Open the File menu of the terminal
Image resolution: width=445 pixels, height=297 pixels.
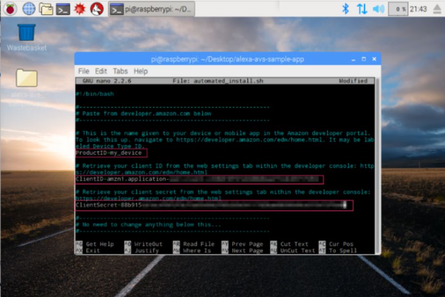pos(84,71)
